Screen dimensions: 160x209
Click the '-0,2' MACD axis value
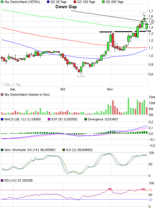(152, 145)
